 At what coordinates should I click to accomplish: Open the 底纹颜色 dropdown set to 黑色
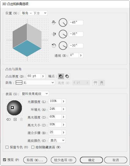coord(57,140)
